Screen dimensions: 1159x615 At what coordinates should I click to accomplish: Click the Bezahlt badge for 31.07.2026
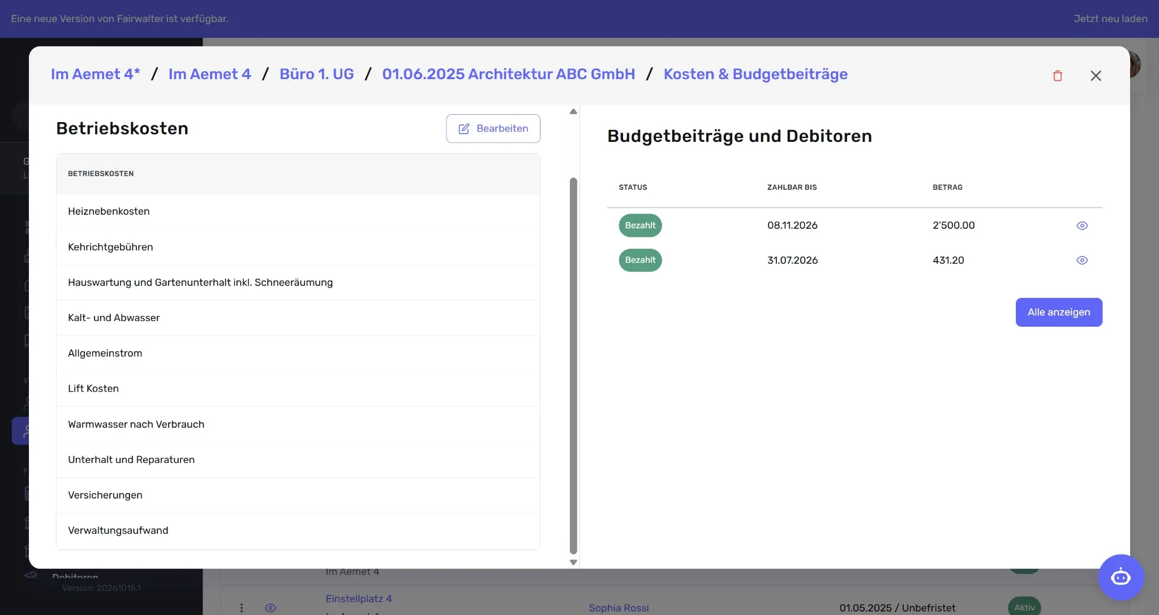coord(640,261)
